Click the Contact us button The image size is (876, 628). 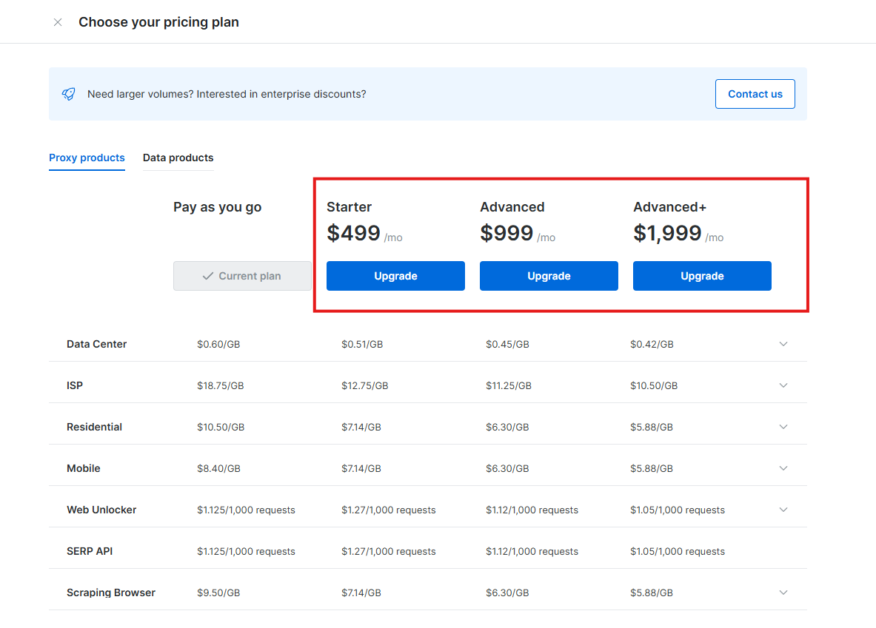click(x=755, y=94)
